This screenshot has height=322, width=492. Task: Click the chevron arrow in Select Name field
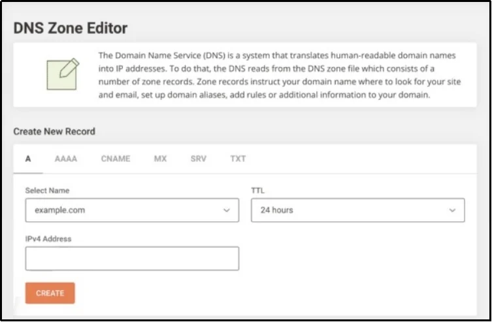point(226,210)
